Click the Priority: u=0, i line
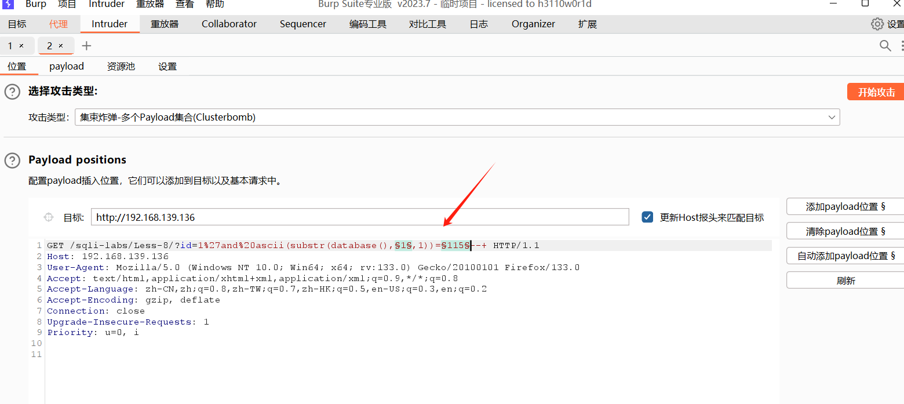904x404 pixels. click(x=93, y=332)
